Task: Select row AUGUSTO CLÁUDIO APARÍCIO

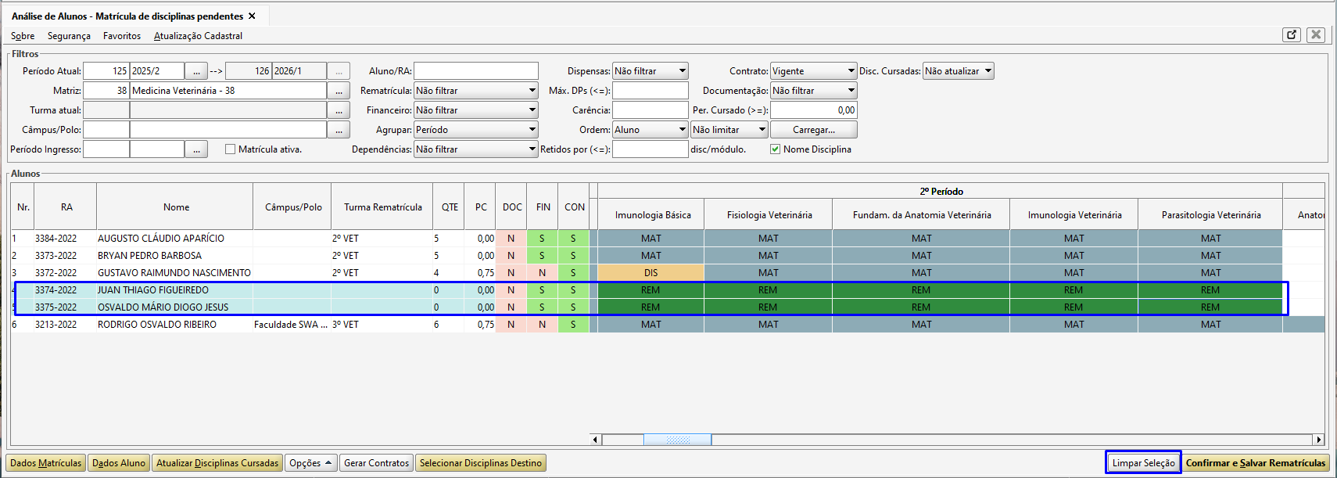Action: coord(668,239)
